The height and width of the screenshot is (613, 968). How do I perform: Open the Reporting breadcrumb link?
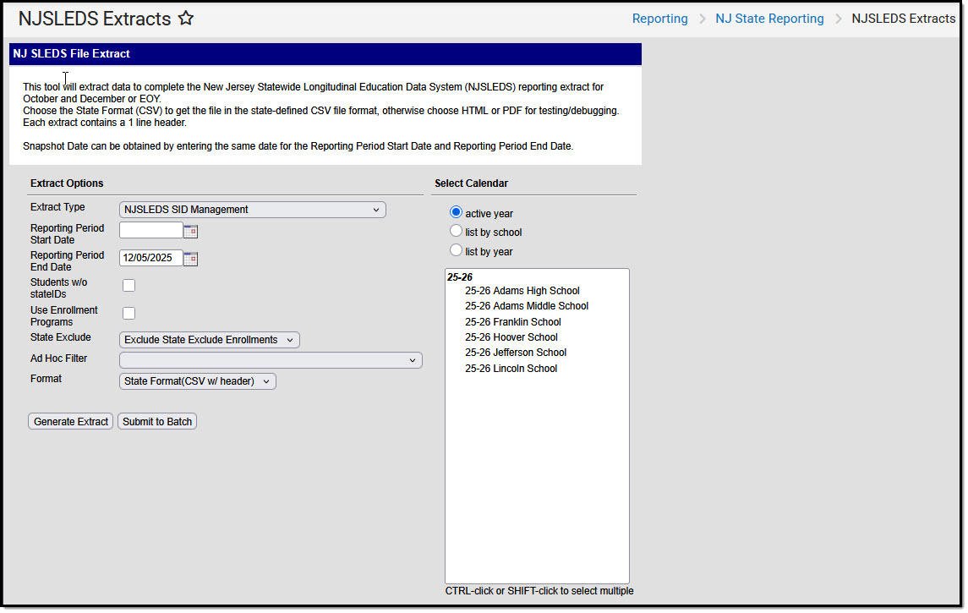[659, 18]
